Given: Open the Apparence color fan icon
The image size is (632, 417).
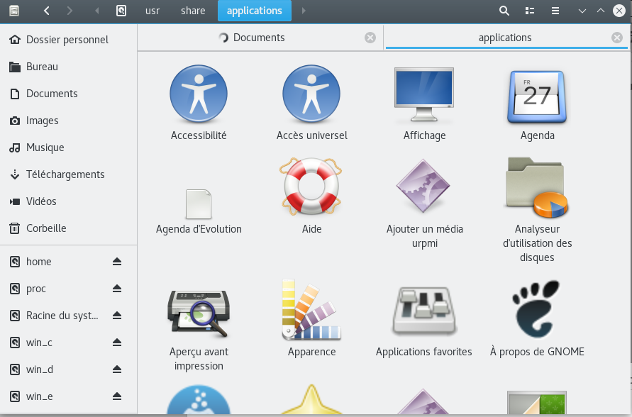Looking at the screenshot, I should [x=311, y=309].
